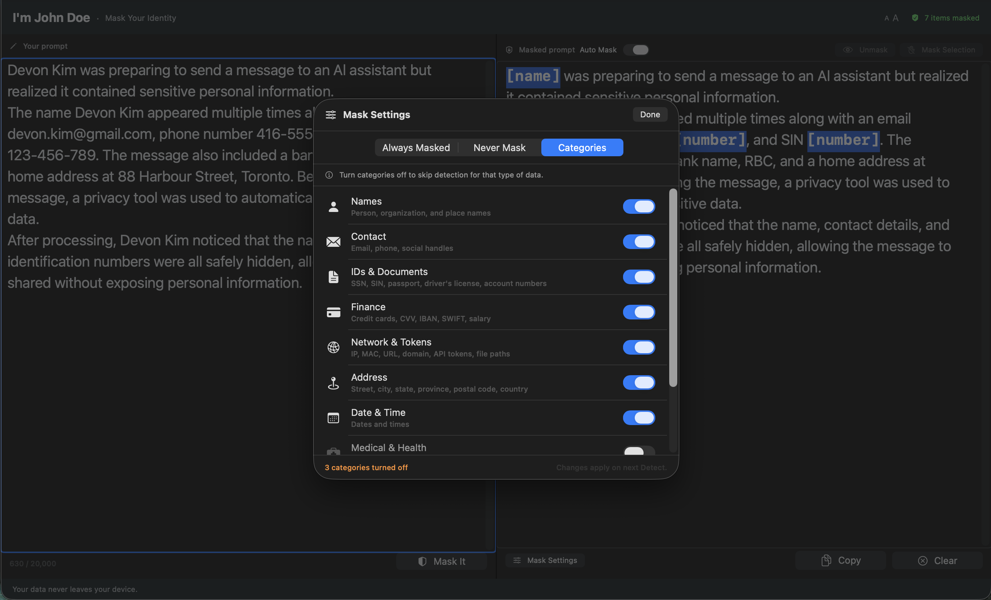Click 'Your data never leaves your device.' text
The width and height of the screenshot is (991, 600).
tap(75, 589)
